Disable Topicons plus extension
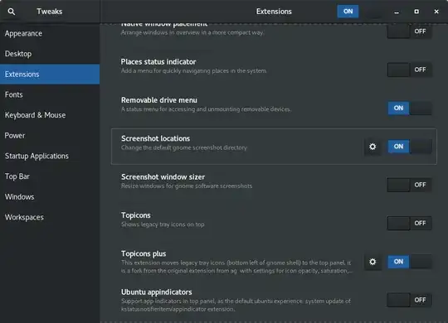448x323 pixels. [x=410, y=262]
